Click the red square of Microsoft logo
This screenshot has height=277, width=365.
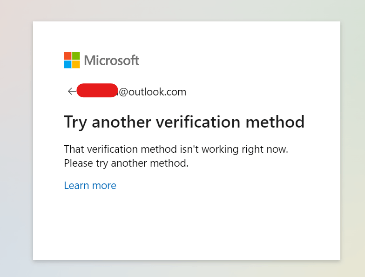pos(68,56)
